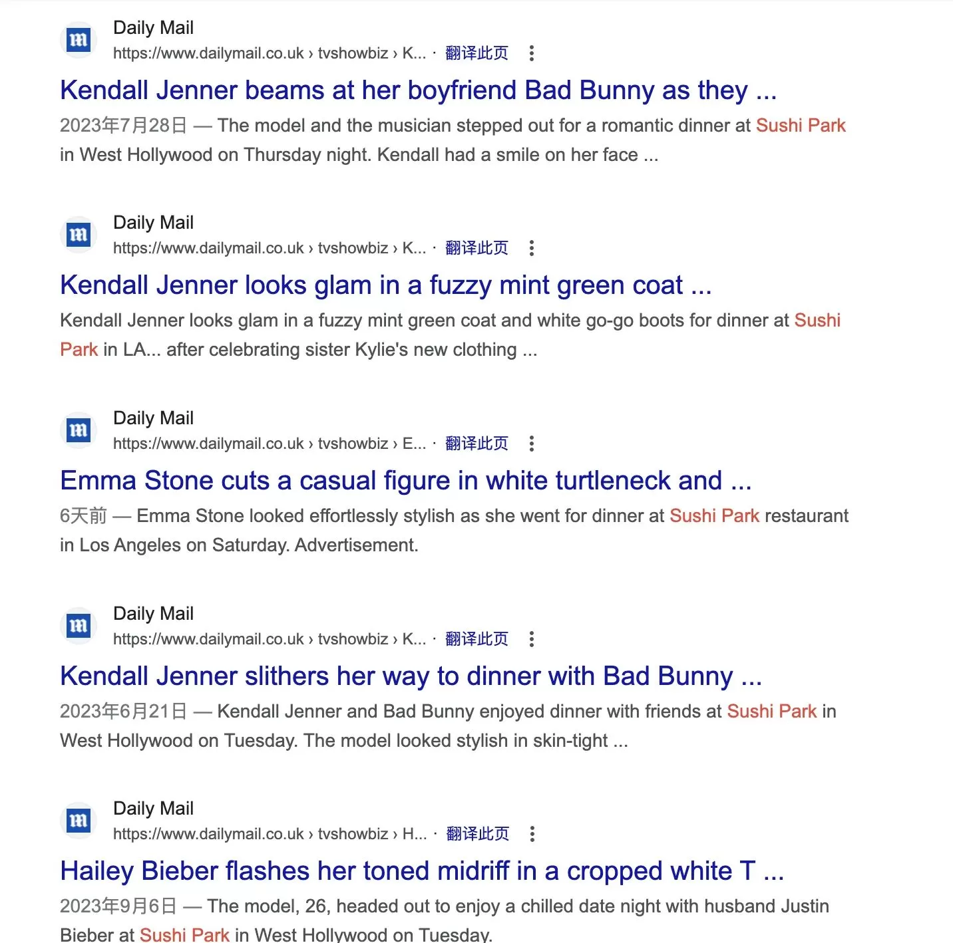Open 'Kendall Jenner beams at her boyfriend' headline
953x943 pixels.
click(x=419, y=90)
